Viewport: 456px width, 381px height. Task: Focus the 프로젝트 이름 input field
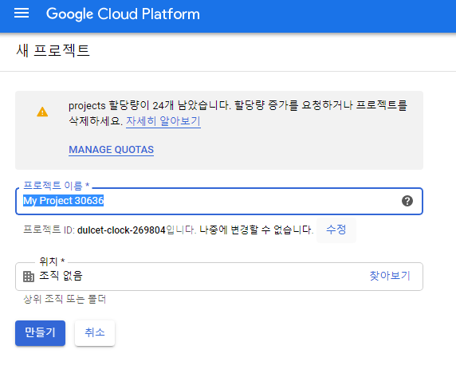(x=219, y=202)
